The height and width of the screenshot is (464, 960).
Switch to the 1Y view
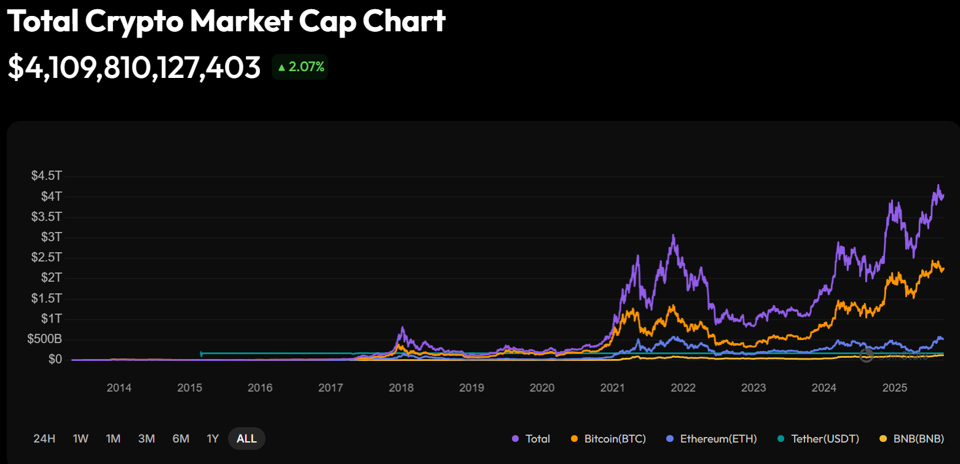pos(213,439)
